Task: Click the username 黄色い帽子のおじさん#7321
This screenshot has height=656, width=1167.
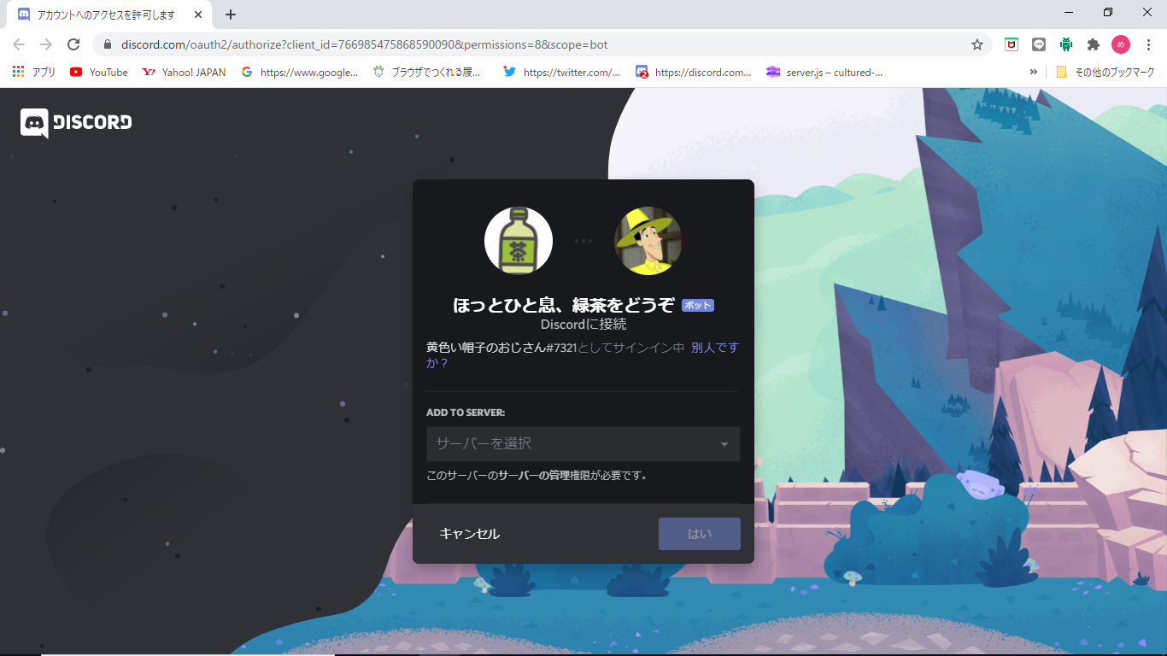Action: click(x=501, y=348)
